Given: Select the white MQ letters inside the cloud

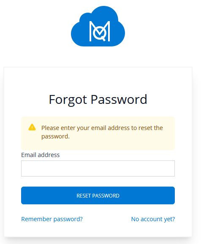Looking at the screenshot, I should coord(100,31).
